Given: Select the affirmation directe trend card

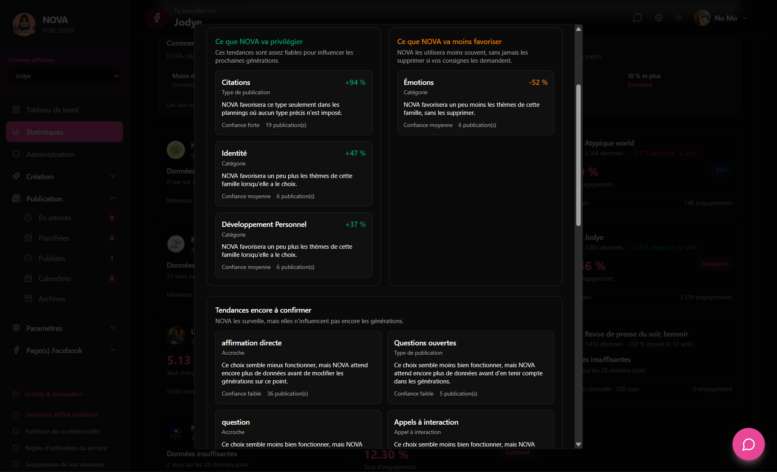Looking at the screenshot, I should (x=298, y=367).
